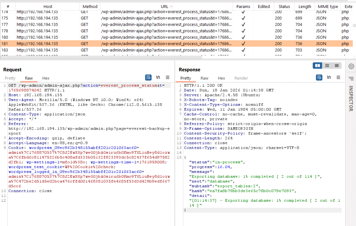Screen dimensions: 356x226
Task: Switch to side-by-side layout view
Action: pyautogui.click(x=317, y=66)
